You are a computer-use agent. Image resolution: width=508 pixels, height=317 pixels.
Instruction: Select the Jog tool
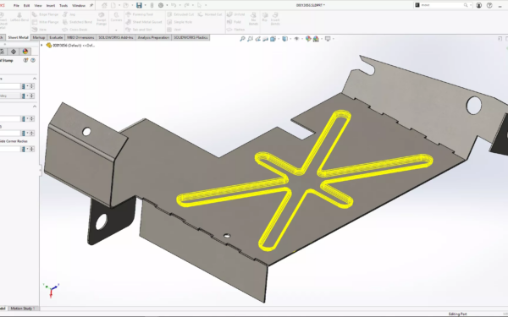click(x=69, y=14)
